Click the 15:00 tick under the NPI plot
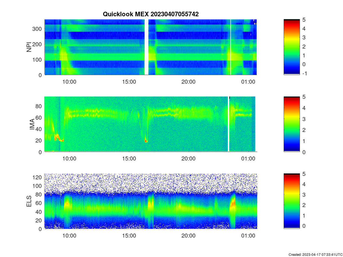The height and width of the screenshot is (257, 343). [129, 81]
